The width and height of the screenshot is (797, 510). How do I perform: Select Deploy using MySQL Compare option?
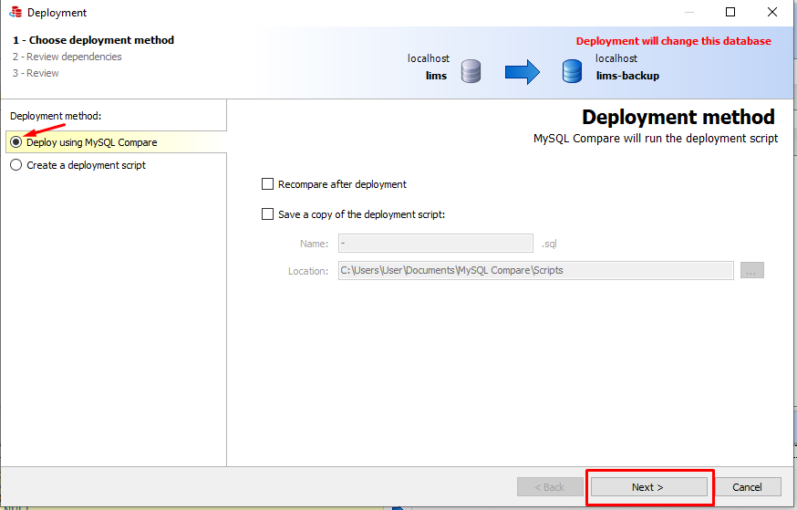[16, 142]
